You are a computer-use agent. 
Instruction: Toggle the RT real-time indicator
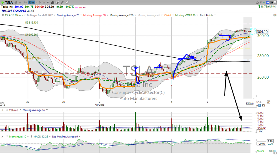tap(264, 3)
